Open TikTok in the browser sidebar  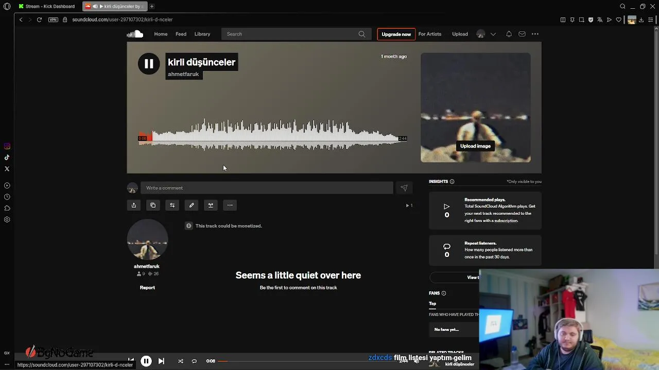click(x=7, y=158)
